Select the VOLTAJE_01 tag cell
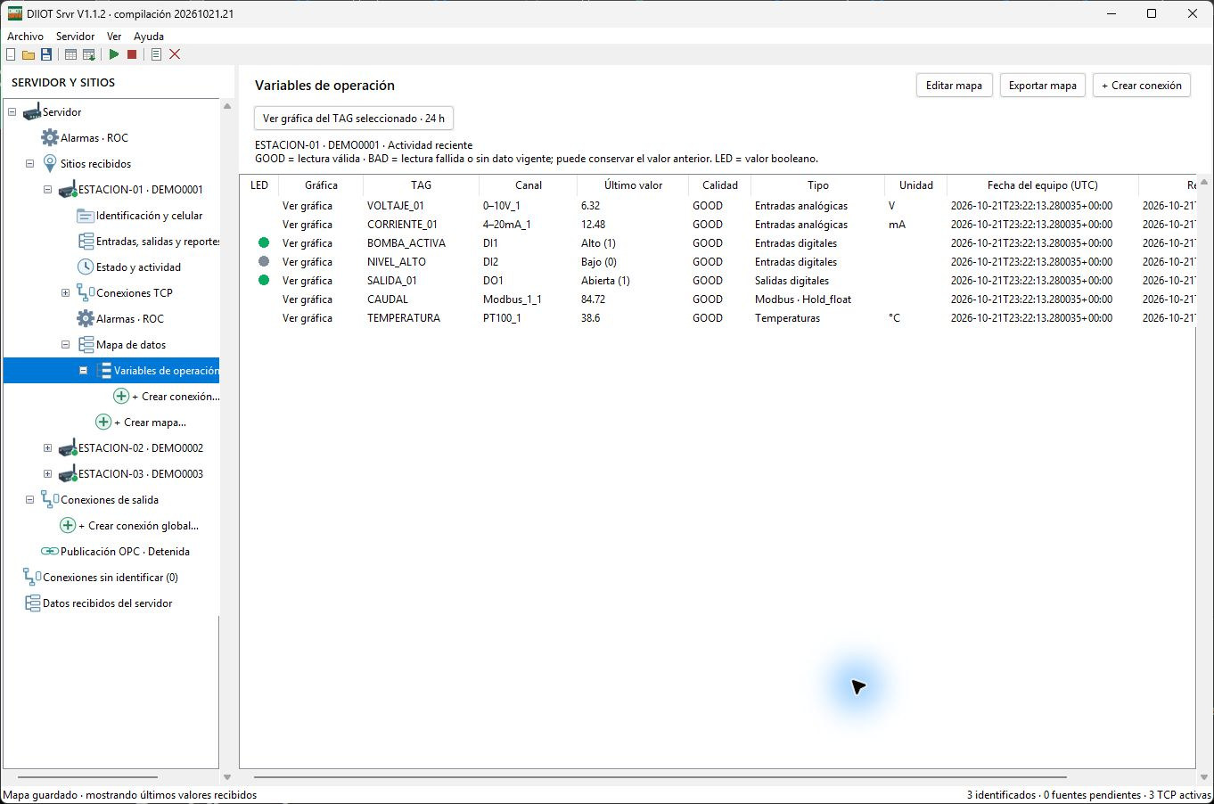The image size is (1214, 804). [396, 206]
